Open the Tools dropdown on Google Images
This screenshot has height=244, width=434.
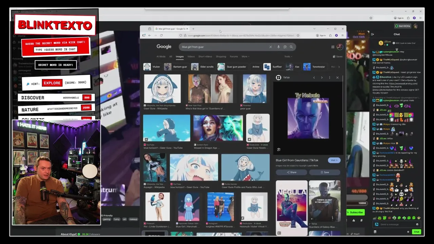[288, 57]
